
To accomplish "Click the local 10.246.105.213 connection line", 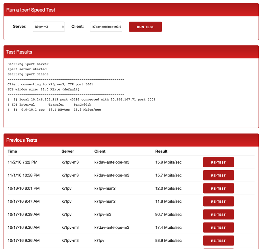I will coord(81,99).
